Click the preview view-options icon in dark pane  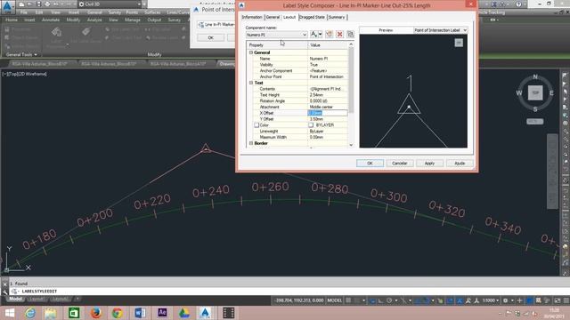tap(459, 43)
